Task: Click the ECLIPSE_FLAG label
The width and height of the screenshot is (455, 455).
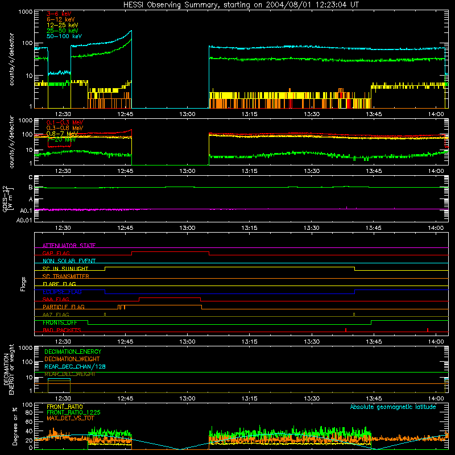Action: (x=62, y=292)
